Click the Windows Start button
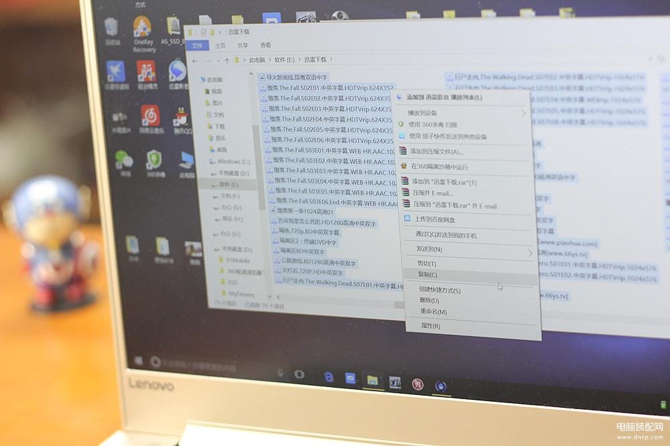This screenshot has width=670, height=446. (x=139, y=360)
